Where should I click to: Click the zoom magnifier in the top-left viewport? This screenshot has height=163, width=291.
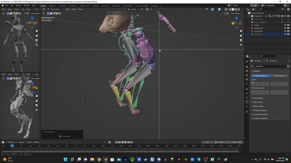pos(36,31)
